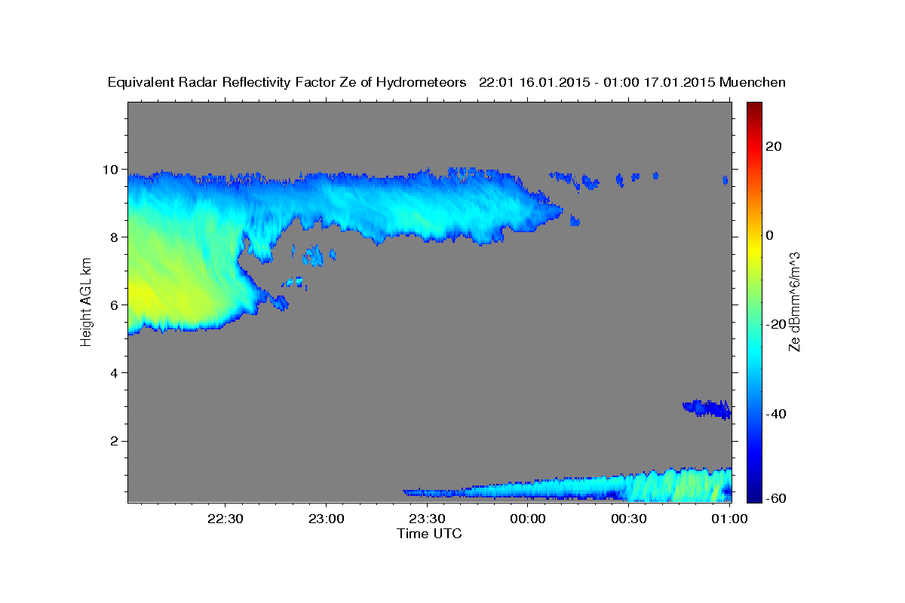Image resolution: width=905 pixels, height=603 pixels.
Task: Click the '00:00' time tick label
Action: coord(528,519)
